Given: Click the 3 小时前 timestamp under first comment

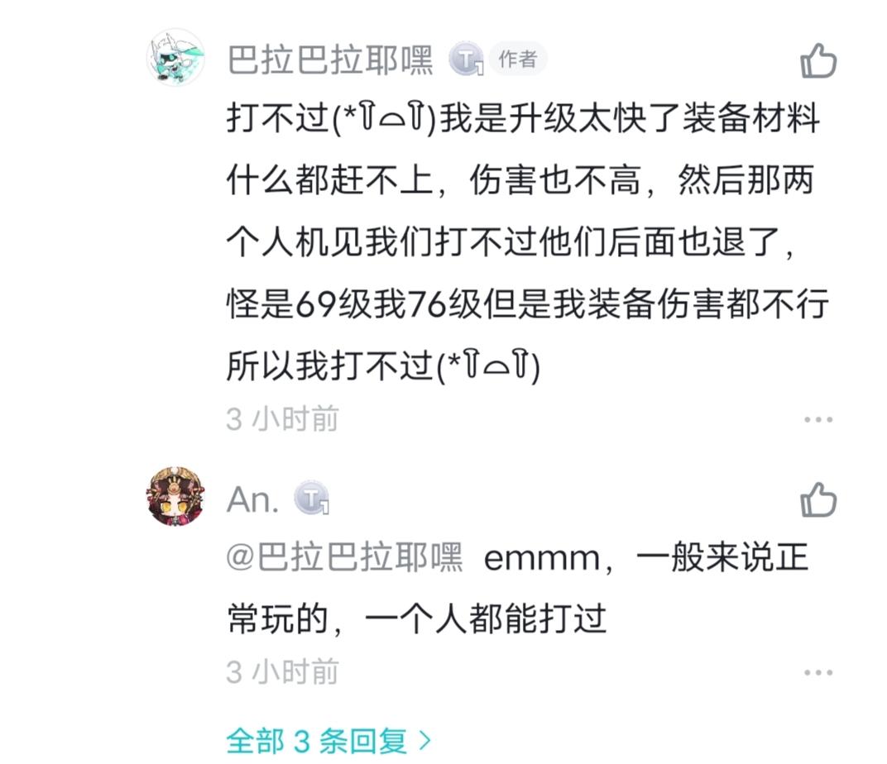Looking at the screenshot, I should (x=283, y=419).
